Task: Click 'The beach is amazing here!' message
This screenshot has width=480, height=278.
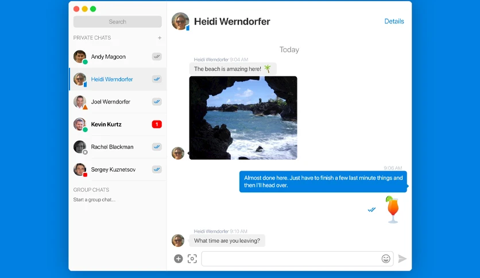Action: click(x=233, y=69)
